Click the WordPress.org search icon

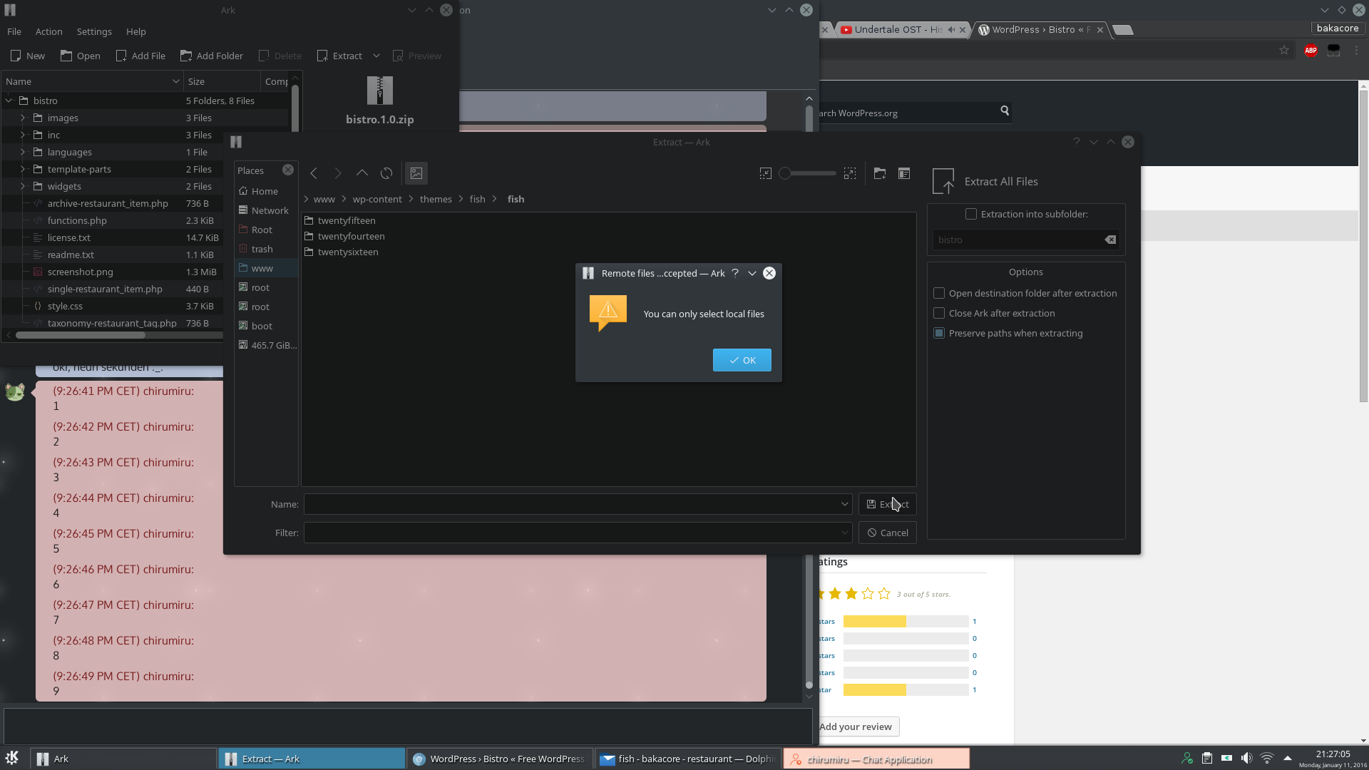pos(1005,111)
